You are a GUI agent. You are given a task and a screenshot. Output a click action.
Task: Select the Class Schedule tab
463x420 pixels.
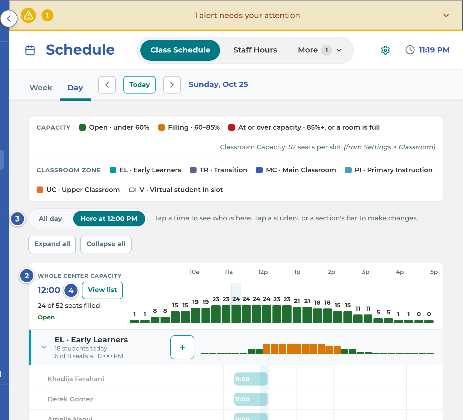tap(180, 50)
